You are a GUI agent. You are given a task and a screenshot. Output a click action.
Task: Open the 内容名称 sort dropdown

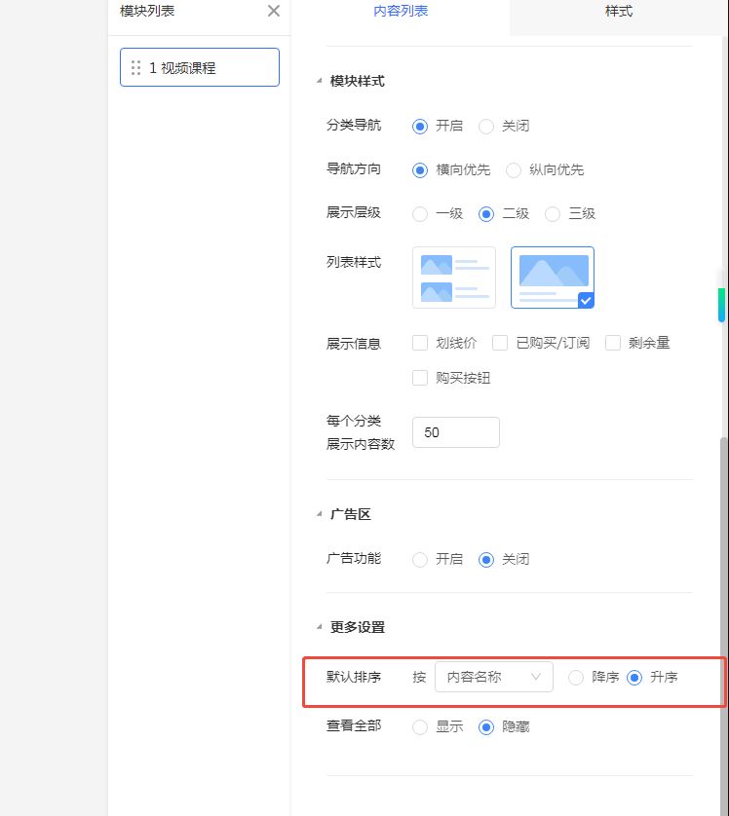(x=493, y=677)
